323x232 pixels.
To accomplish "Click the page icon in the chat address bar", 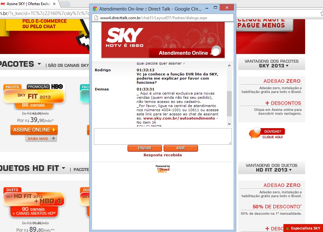I will pos(96,18).
